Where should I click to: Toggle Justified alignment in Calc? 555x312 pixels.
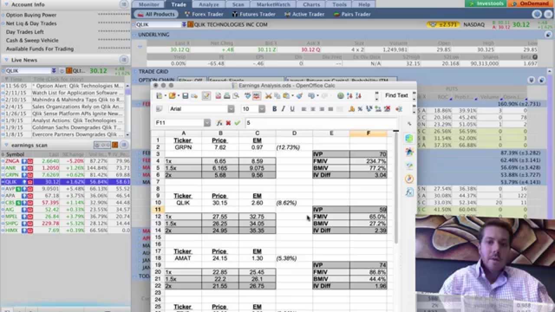coord(330,109)
